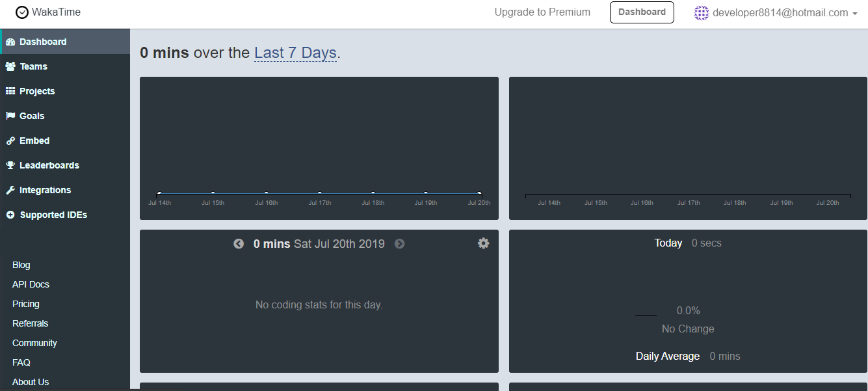This screenshot has height=391, width=868.
Task: Open Teams via its people icon
Action: (10, 66)
